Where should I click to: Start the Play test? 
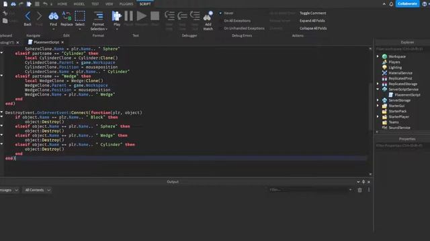(117, 16)
